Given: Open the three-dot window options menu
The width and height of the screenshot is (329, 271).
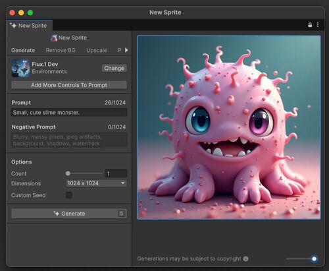Looking at the screenshot, I should (x=318, y=25).
